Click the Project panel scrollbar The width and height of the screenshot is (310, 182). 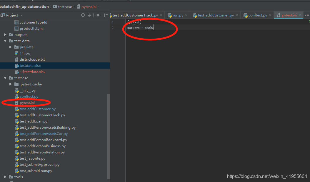pyautogui.click(x=108, y=137)
